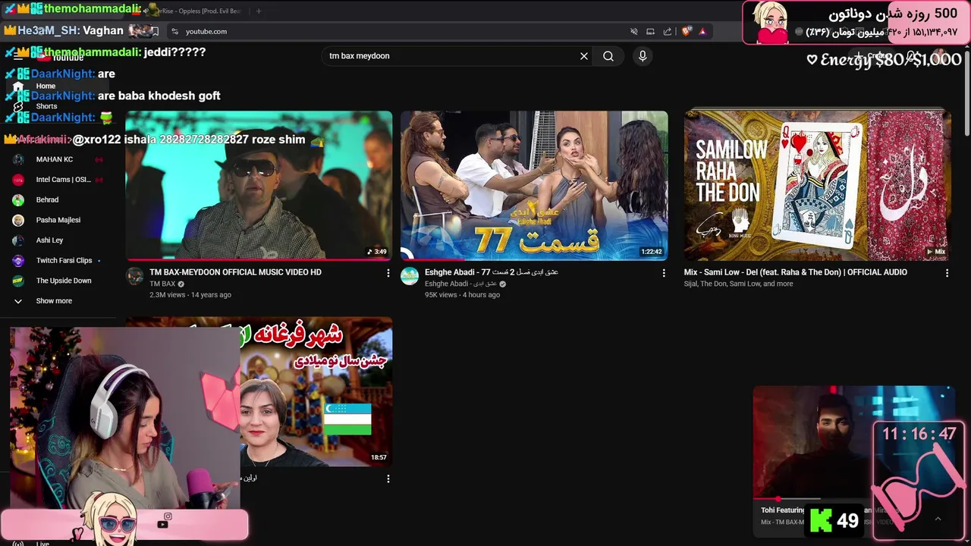Click the 'Tohi Featuring' miniplayer title

[784, 510]
